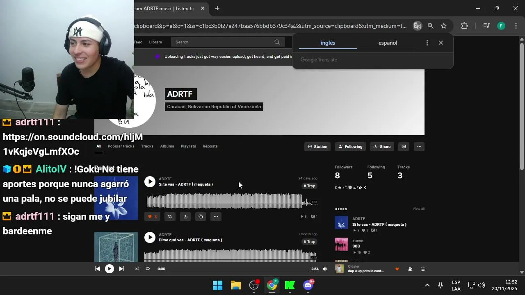Image resolution: width=525 pixels, height=295 pixels.
Task: Repost the Si te vas track
Action: [x=170, y=216]
